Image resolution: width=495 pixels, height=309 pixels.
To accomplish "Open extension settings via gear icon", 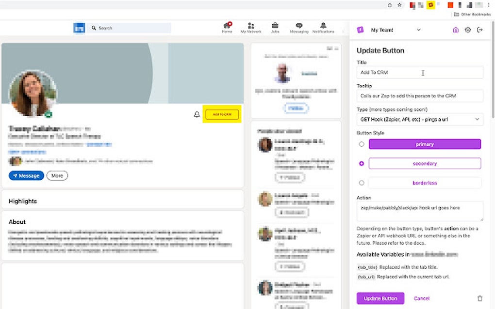I will pyautogui.click(x=467, y=30).
